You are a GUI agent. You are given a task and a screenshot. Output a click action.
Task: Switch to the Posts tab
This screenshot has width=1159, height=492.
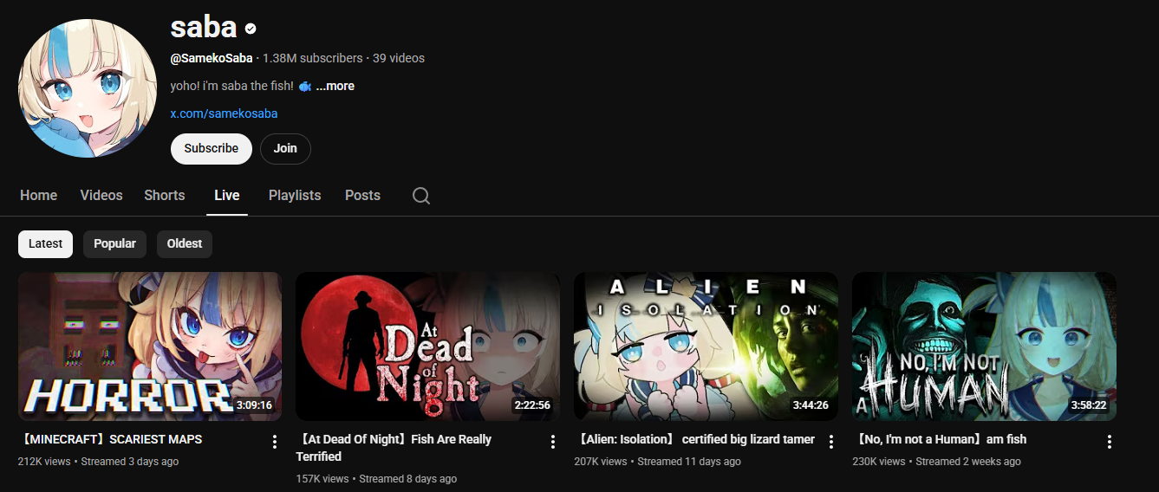[x=362, y=196]
